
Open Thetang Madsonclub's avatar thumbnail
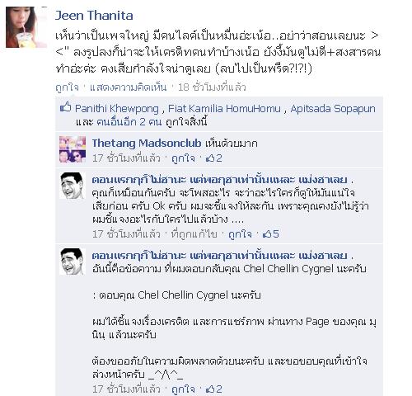click(x=73, y=149)
